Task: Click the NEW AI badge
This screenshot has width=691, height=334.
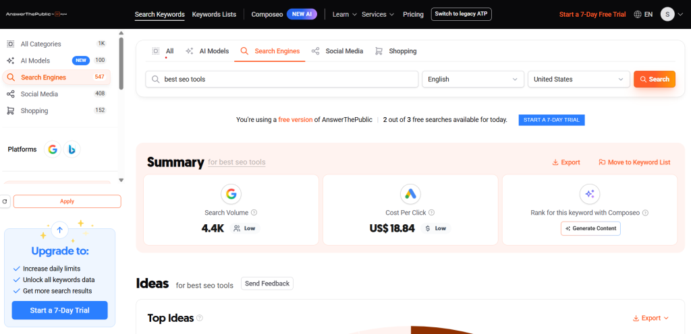Action: tap(302, 14)
